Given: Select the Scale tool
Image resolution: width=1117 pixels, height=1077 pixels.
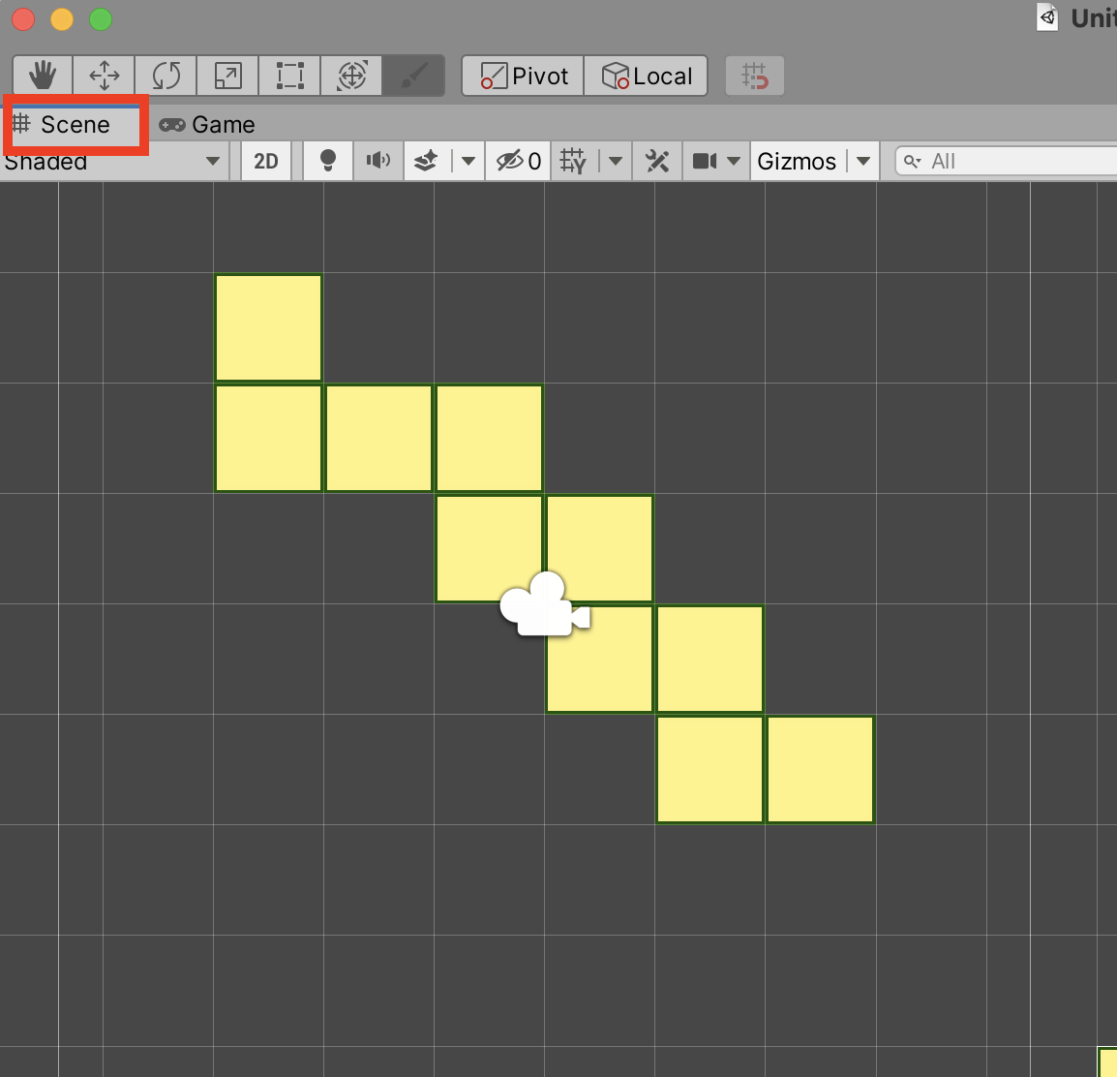Looking at the screenshot, I should point(228,76).
